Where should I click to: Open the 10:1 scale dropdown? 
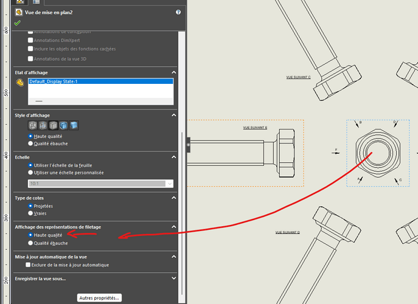pos(169,183)
